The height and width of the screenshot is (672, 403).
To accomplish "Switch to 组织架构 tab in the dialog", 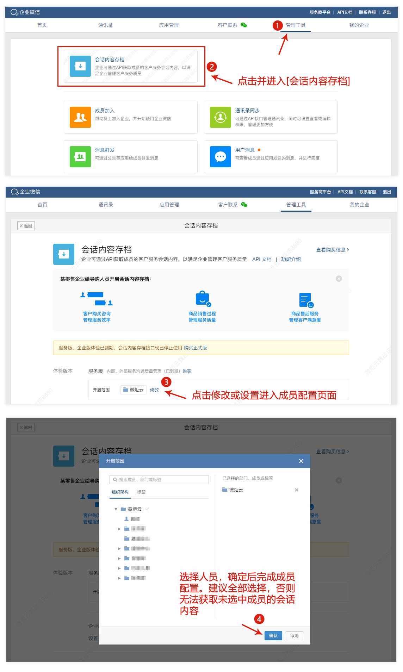I will [120, 492].
